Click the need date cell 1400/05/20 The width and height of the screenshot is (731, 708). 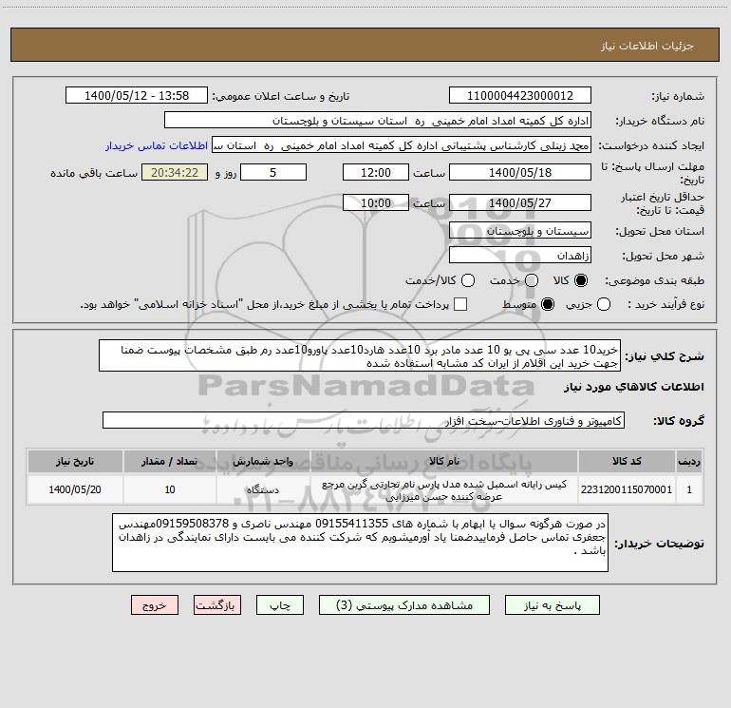(75, 489)
